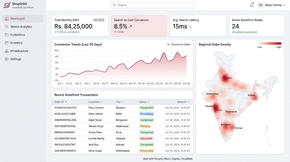The width and height of the screenshot is (290, 162).
Task: Click customer name Sneha Patel
Action: click(95, 133)
